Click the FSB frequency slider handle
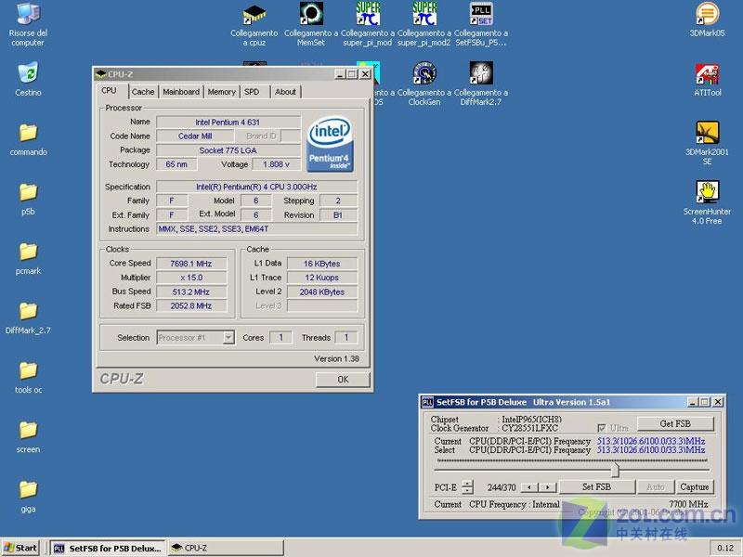Screen dimensions: 743x557 [614, 470]
